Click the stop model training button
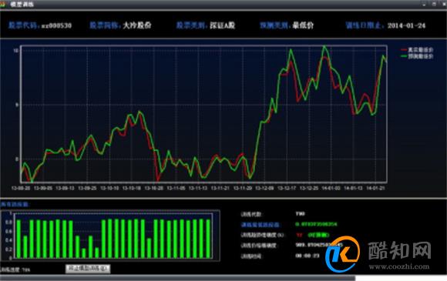Viewport: 447px width, 281px height. [x=88, y=268]
